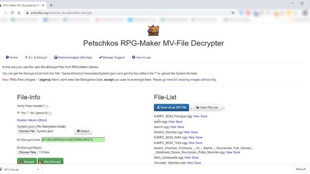Image resolution: width=310 pixels, height=174 pixels.
Task: Bookmark this page with the star icon
Action: coord(233,13)
